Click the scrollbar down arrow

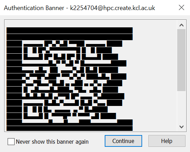(181, 127)
